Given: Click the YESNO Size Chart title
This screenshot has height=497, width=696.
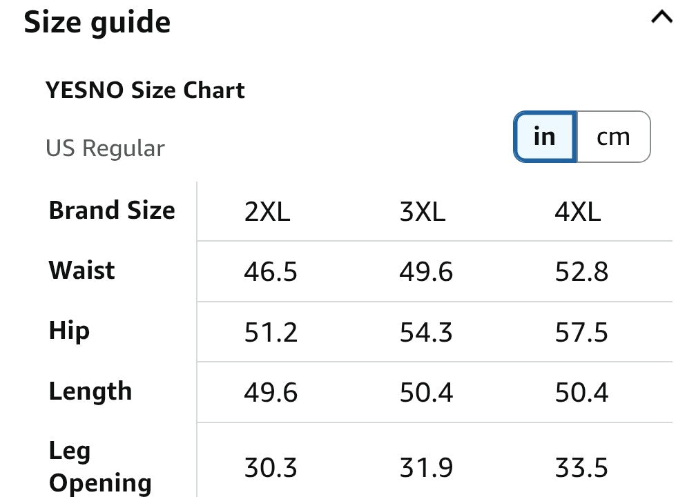Looking at the screenshot, I should (145, 90).
